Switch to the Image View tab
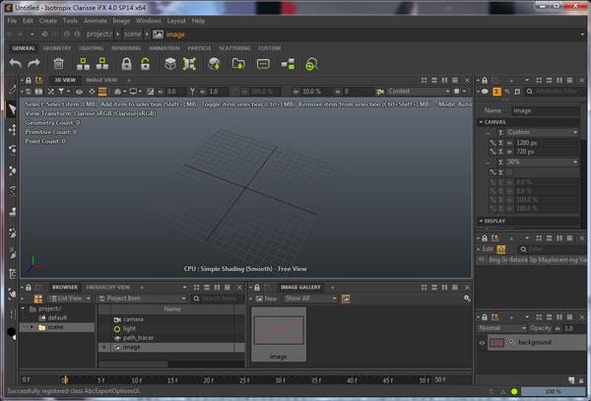This screenshot has height=401, width=591. coord(101,80)
